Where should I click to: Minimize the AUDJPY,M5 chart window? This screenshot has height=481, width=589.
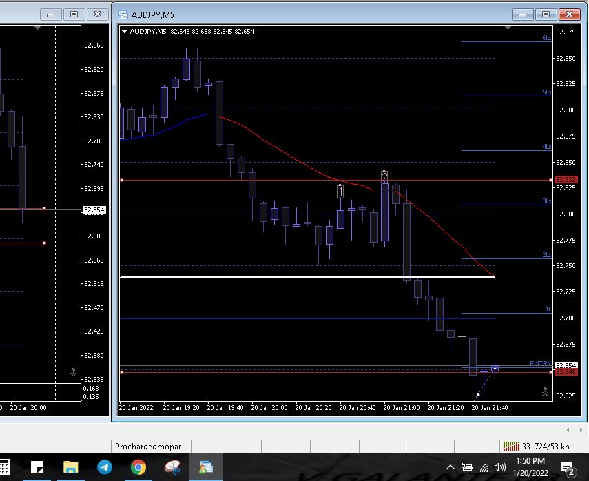click(522, 14)
